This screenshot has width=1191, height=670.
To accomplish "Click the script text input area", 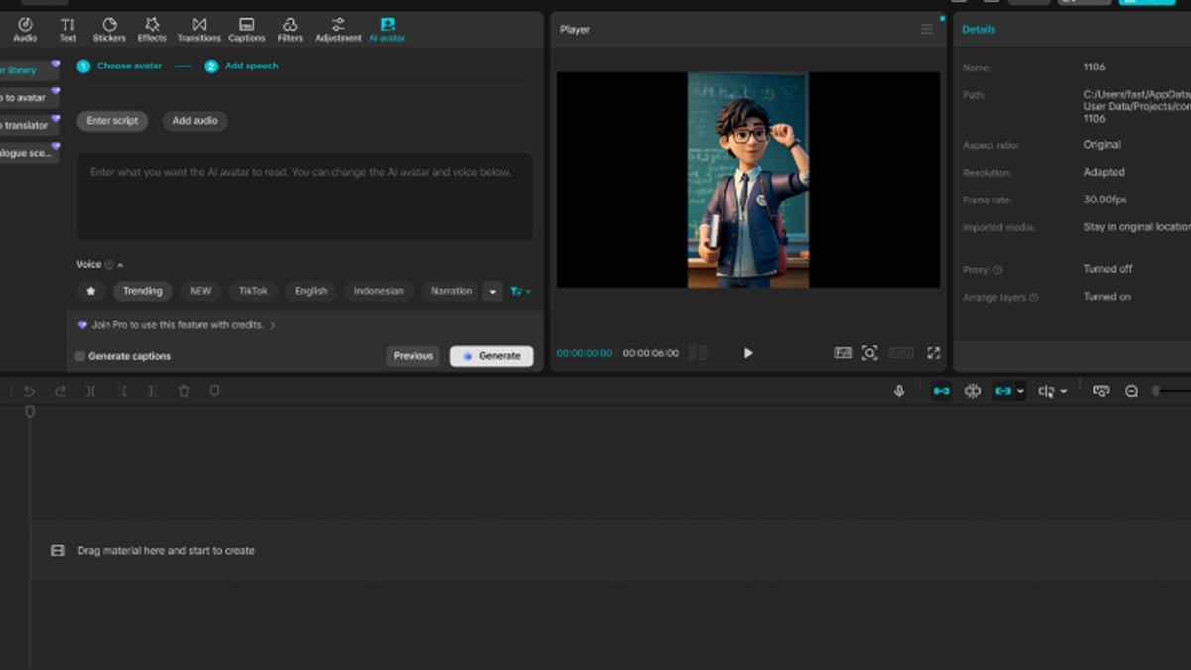I will pyautogui.click(x=305, y=197).
